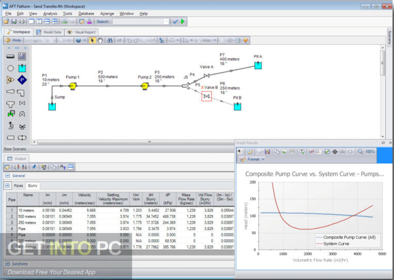Select the hand pan tool
This screenshot has height=280, width=394.
pos(100,40)
